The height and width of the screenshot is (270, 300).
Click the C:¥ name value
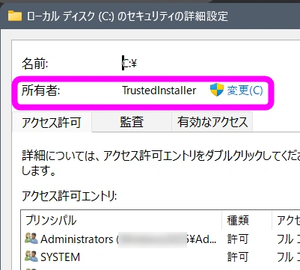point(129,64)
